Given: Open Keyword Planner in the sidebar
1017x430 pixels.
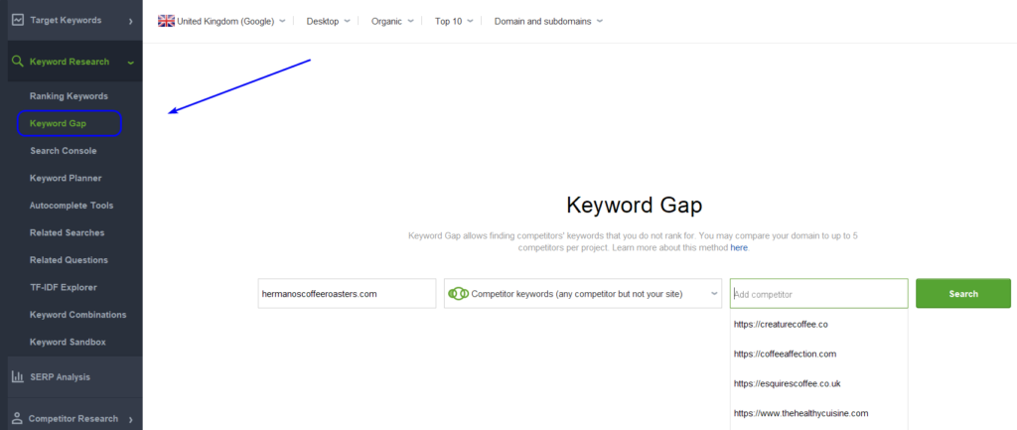Looking at the screenshot, I should [66, 178].
